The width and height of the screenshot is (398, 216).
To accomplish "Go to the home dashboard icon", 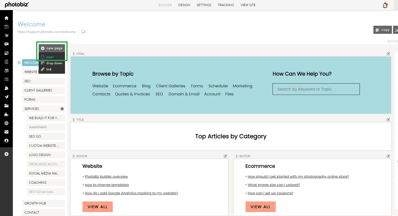I will point(6,18).
